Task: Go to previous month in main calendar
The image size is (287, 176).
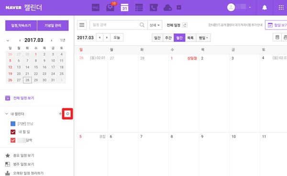Action: (x=99, y=38)
